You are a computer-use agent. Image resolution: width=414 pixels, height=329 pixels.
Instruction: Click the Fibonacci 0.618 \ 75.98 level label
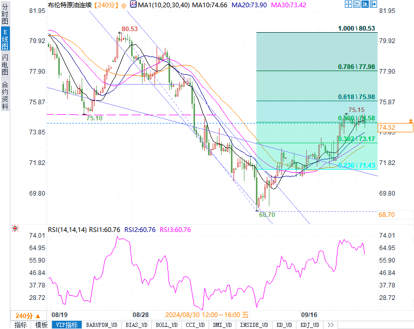356,97
